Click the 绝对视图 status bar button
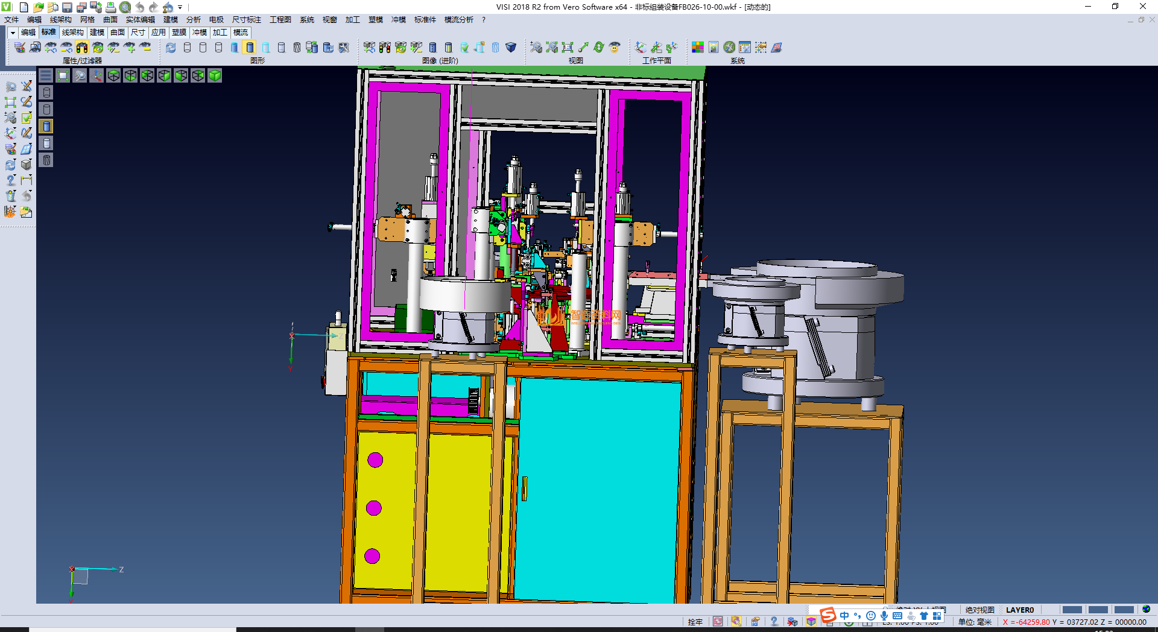Viewport: 1158px width, 632px height. coord(979,610)
